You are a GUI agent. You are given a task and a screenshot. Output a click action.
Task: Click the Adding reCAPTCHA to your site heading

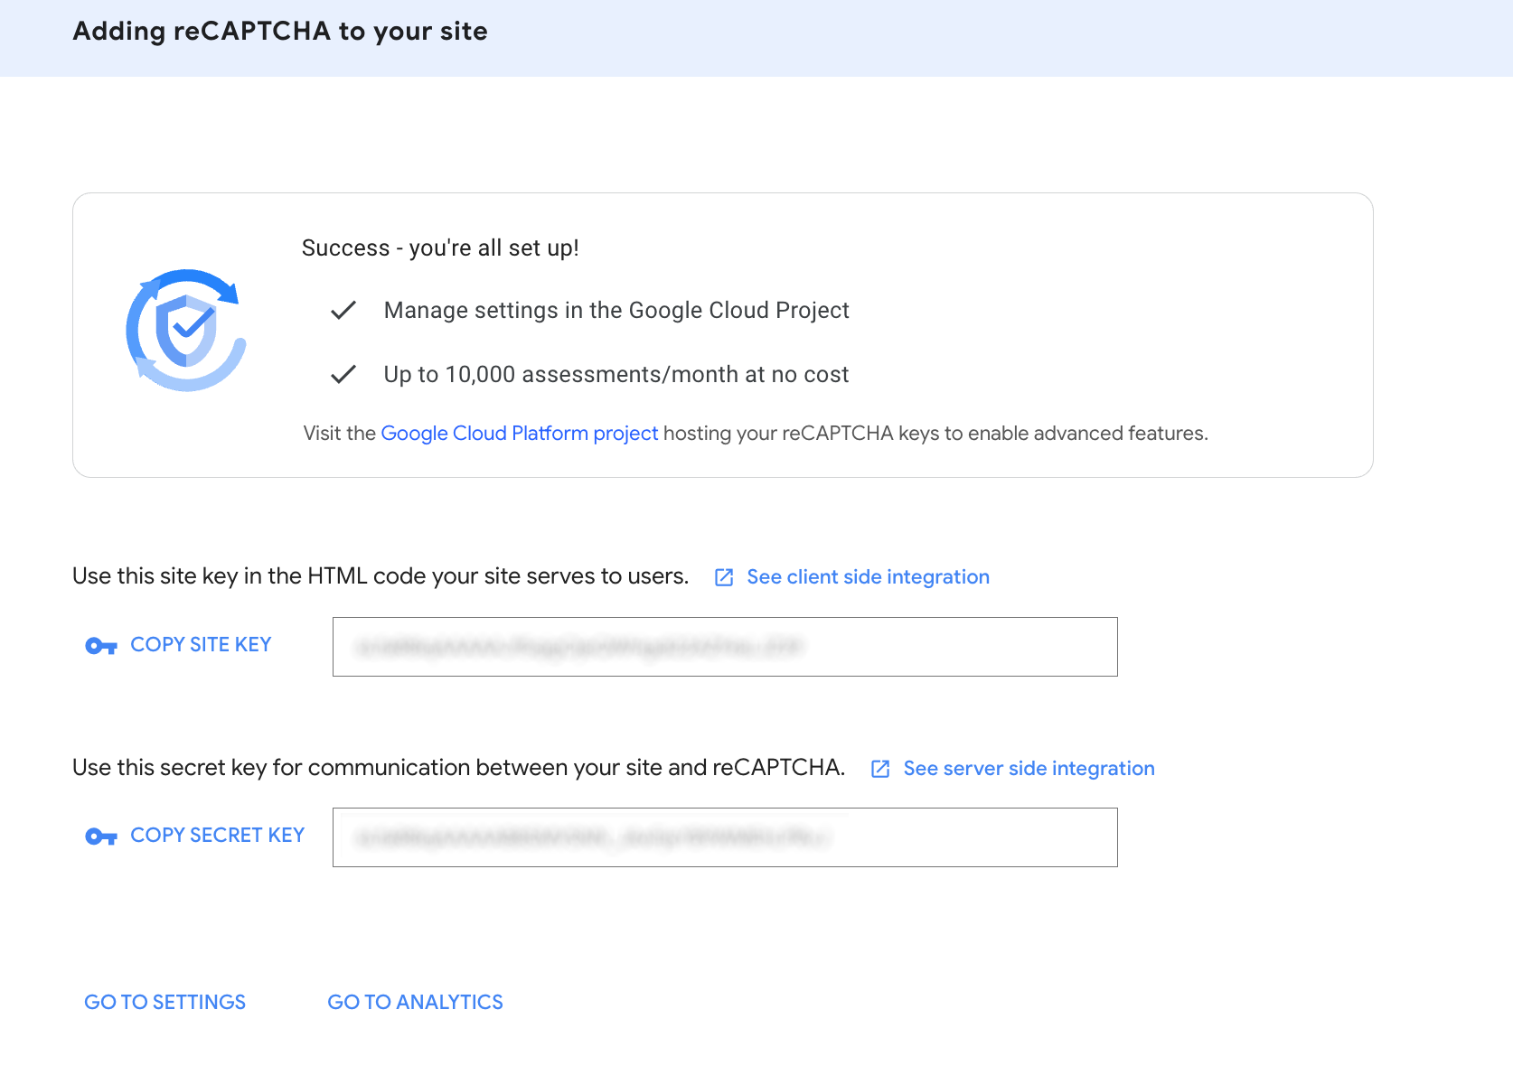(x=280, y=32)
